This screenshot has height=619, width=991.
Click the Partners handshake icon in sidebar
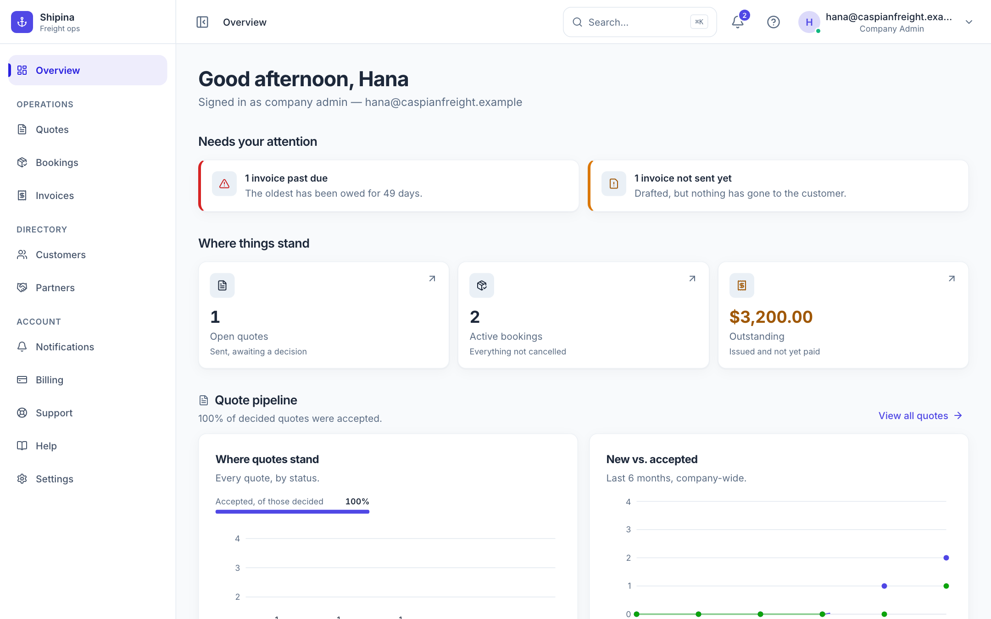22,287
